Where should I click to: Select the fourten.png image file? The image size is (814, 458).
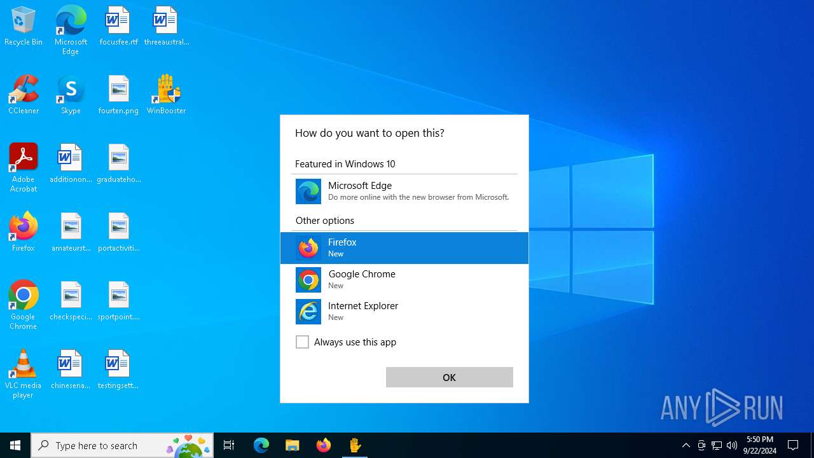pyautogui.click(x=118, y=95)
